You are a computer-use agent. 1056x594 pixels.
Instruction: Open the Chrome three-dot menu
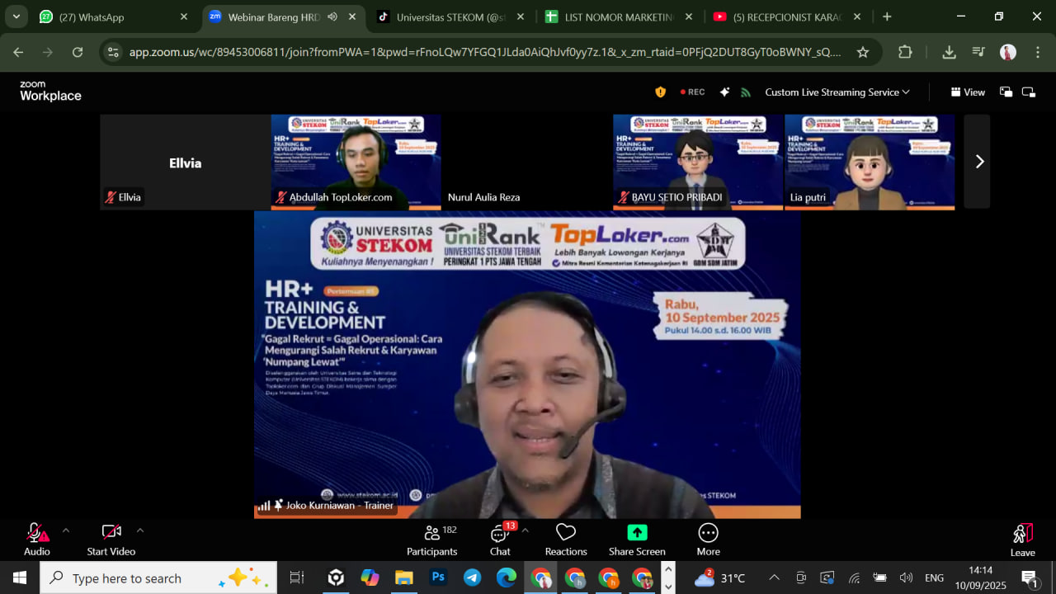coord(1037,52)
